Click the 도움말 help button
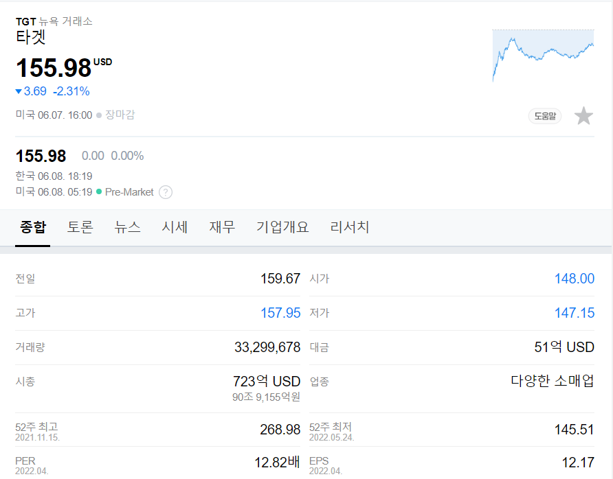The width and height of the screenshot is (613, 479). tap(545, 116)
